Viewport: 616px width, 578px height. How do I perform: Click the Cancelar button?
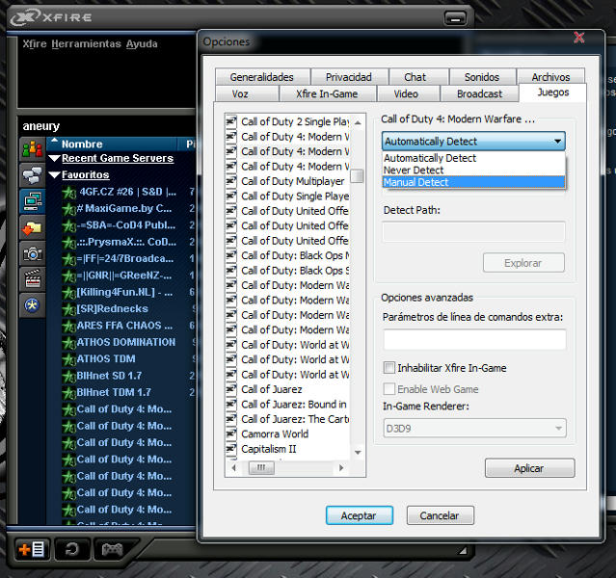point(440,515)
